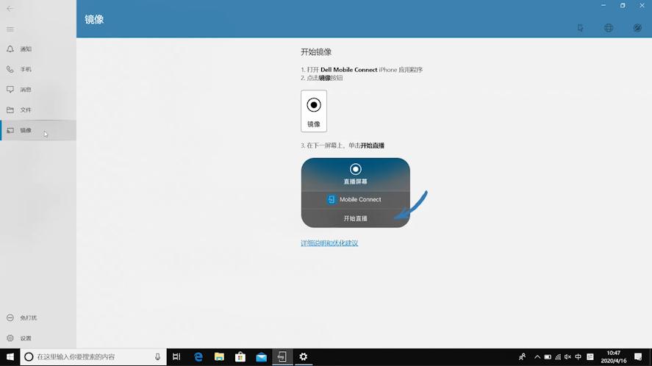Select 镜像 (Mirror) in sidebar
Image resolution: width=652 pixels, height=366 pixels.
38,130
